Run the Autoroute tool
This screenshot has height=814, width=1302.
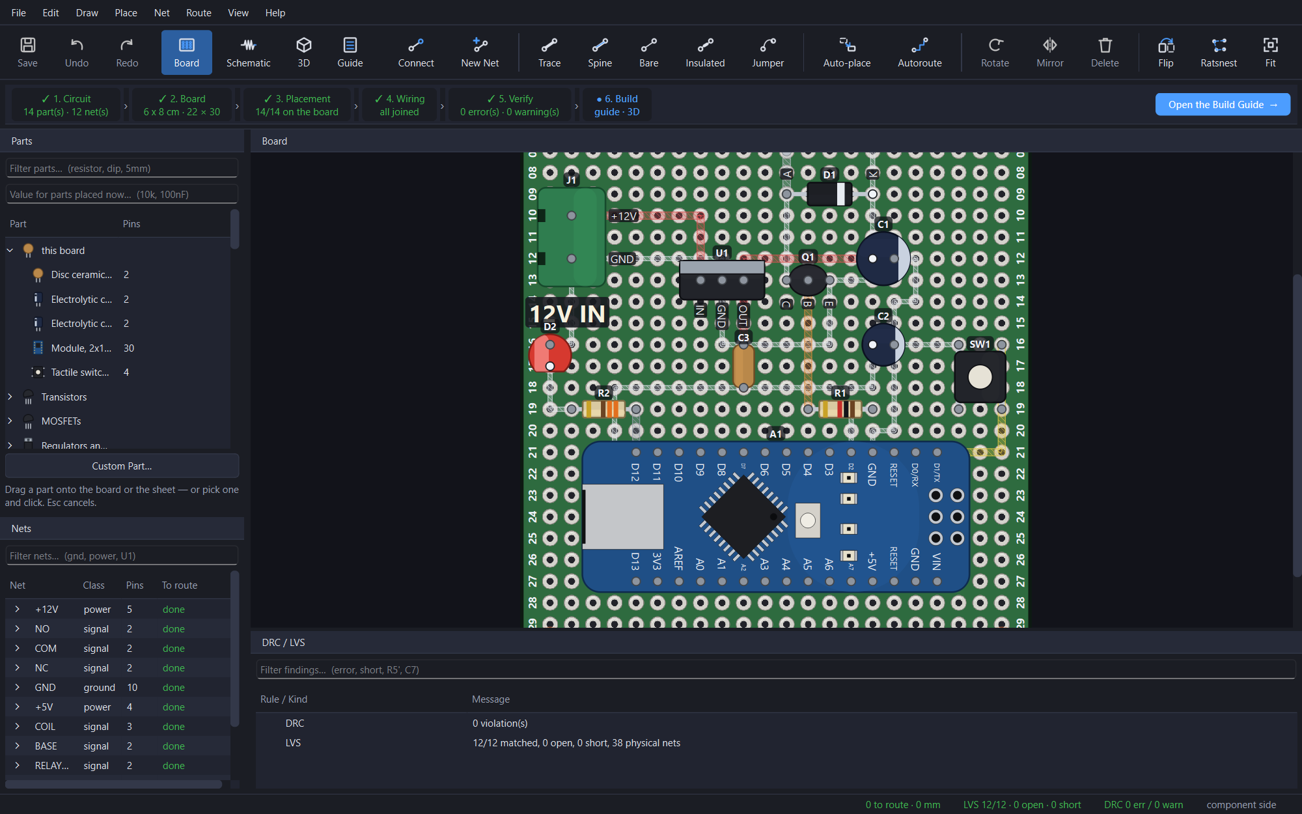[920, 52]
